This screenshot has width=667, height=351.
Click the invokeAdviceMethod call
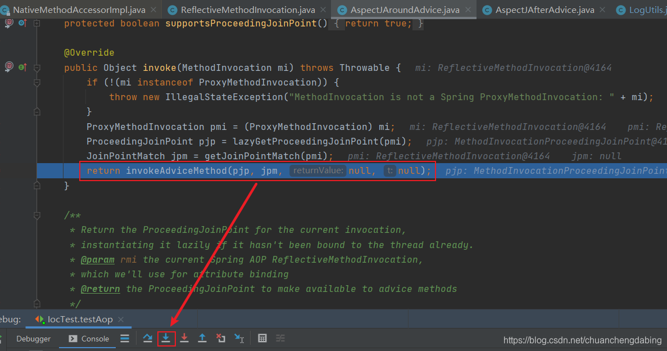[x=176, y=171]
